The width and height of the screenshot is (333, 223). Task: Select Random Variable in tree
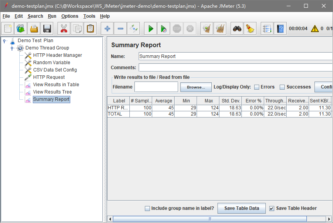(x=52, y=63)
